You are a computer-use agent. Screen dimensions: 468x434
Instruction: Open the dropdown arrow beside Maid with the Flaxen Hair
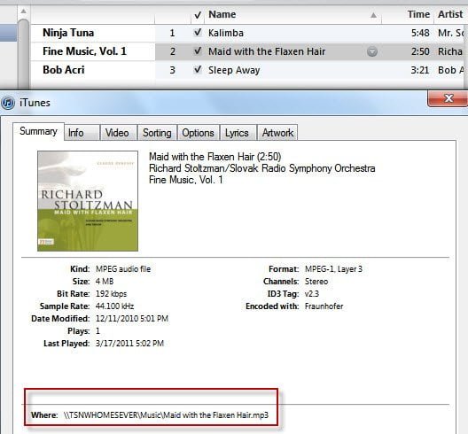pos(372,51)
